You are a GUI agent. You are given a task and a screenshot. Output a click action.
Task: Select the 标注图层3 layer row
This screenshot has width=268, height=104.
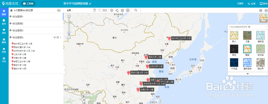[36, 30]
